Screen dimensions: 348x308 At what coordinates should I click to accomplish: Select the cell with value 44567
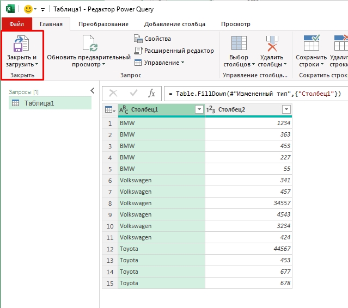pos(248,249)
